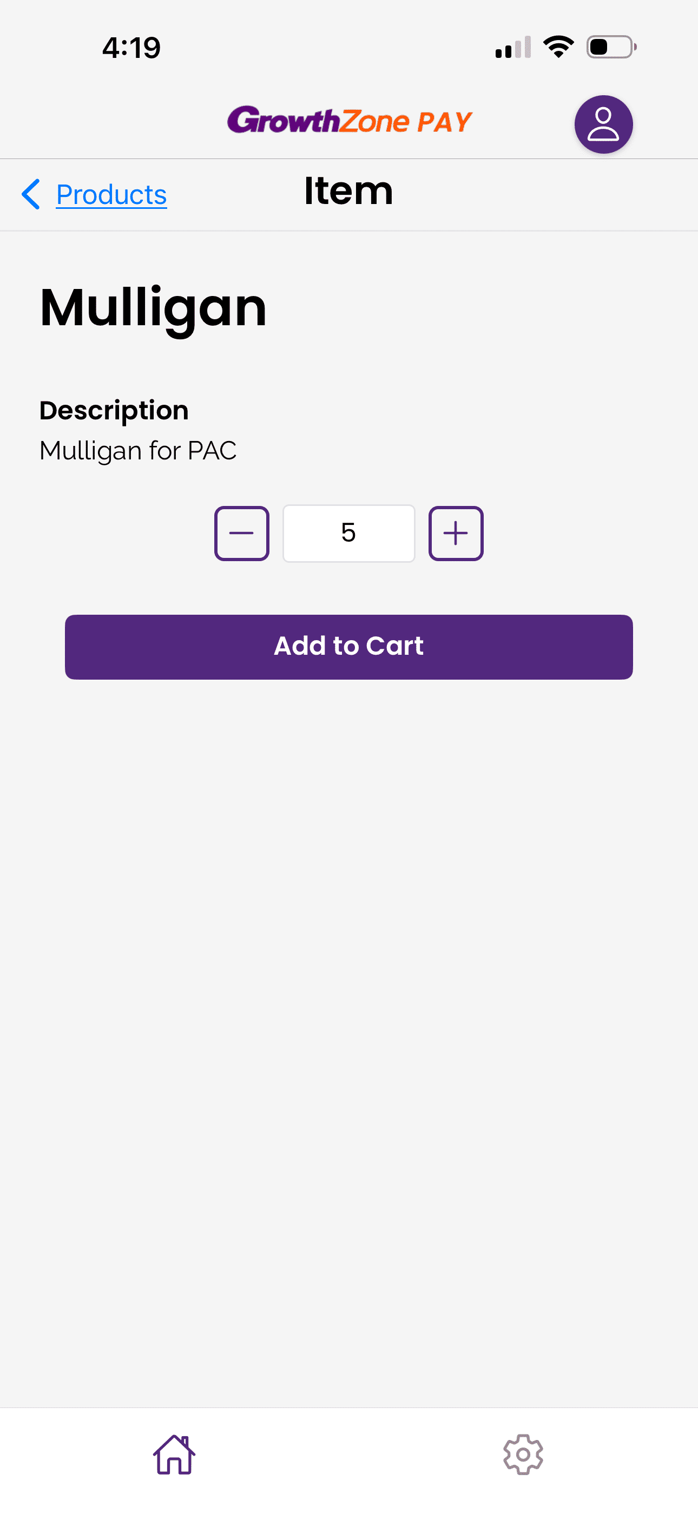Open the Settings gear icon

point(524,1454)
